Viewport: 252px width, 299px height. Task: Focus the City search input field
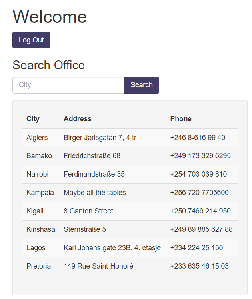coord(68,85)
